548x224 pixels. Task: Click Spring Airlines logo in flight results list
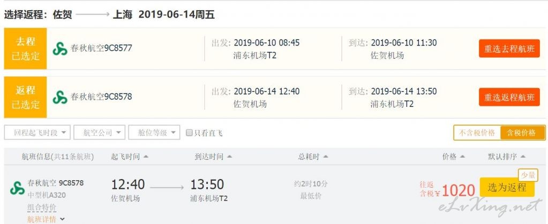pyautogui.click(x=17, y=188)
